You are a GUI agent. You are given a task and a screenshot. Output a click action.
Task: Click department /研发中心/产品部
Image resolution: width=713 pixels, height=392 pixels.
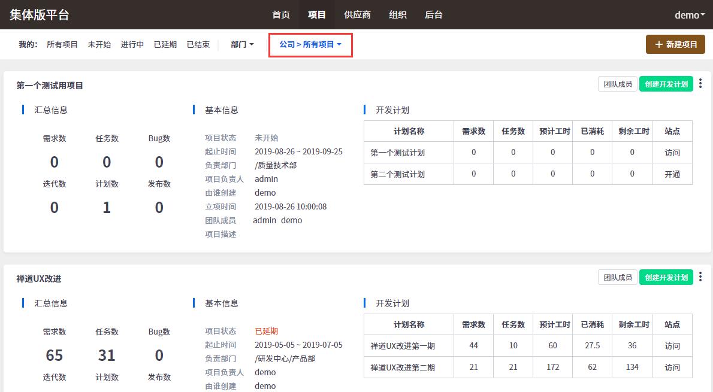(285, 358)
